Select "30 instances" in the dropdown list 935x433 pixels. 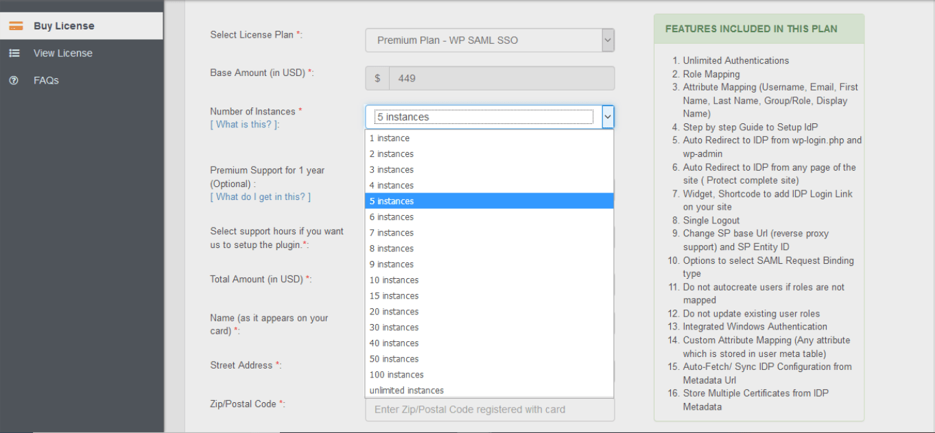490,327
